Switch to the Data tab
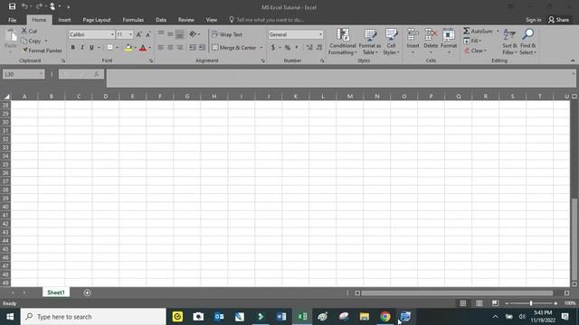579x325 pixels. [x=161, y=20]
